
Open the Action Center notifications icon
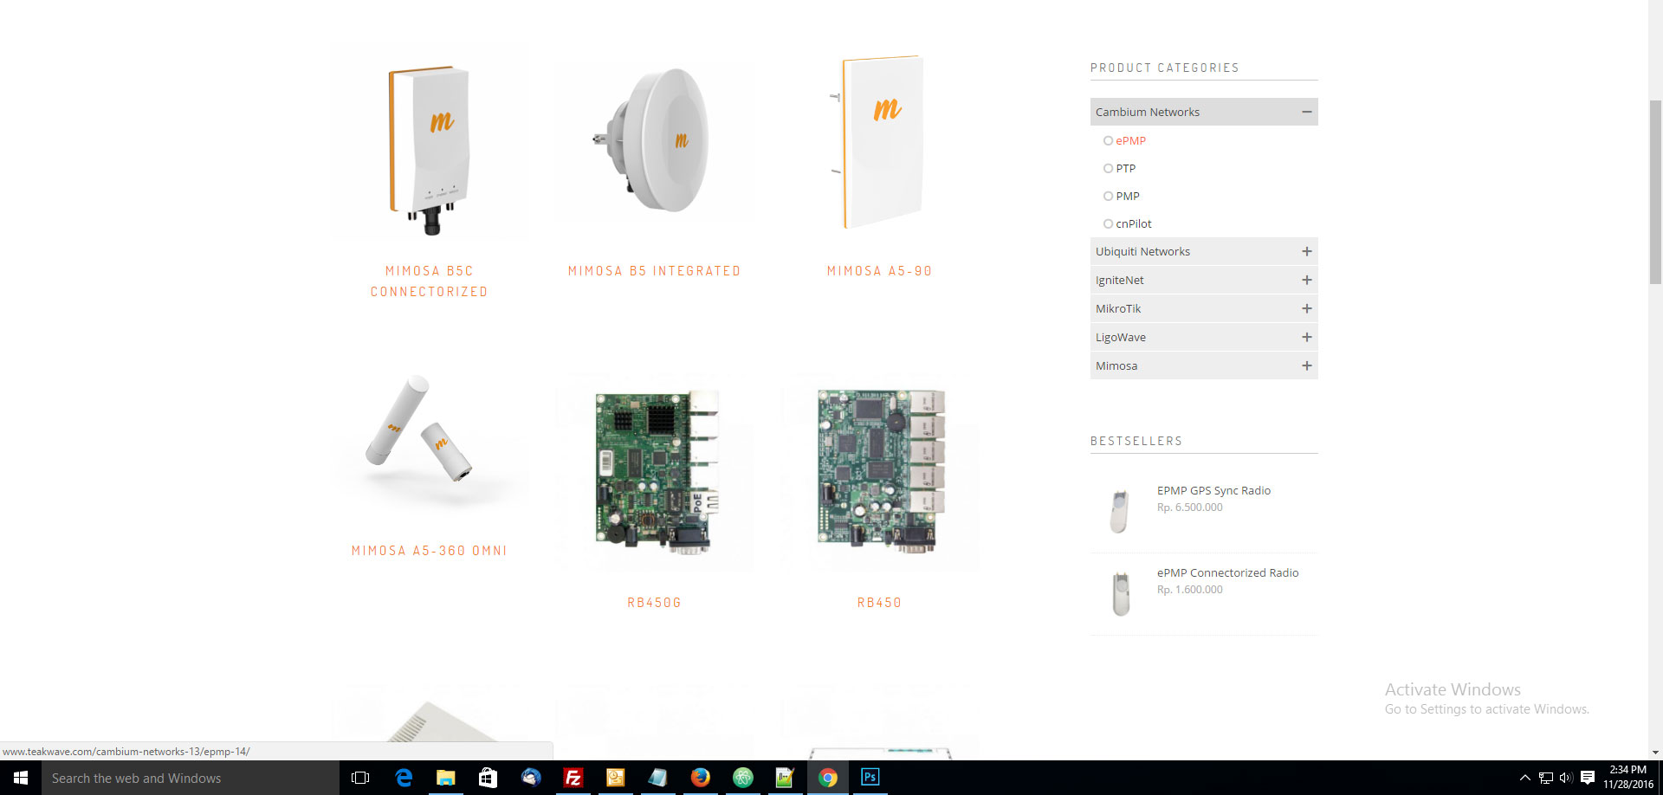click(1587, 778)
